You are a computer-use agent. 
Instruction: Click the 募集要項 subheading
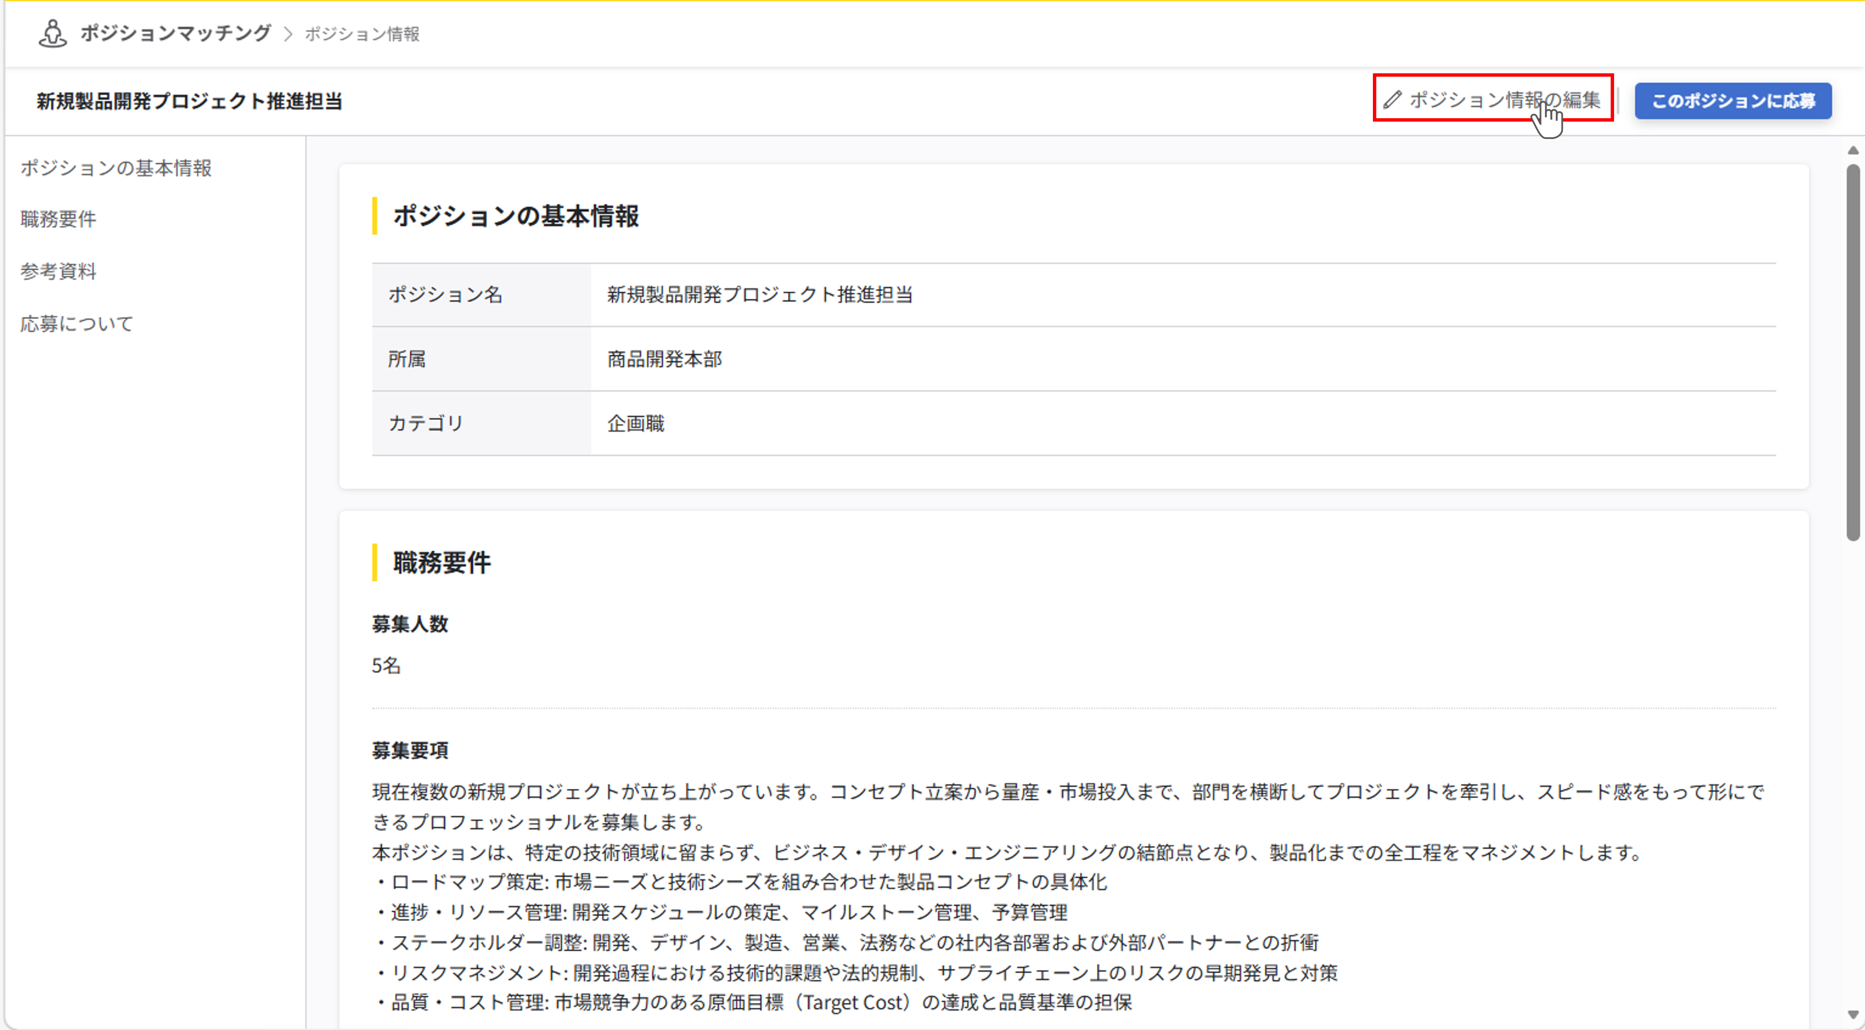pyautogui.click(x=410, y=750)
